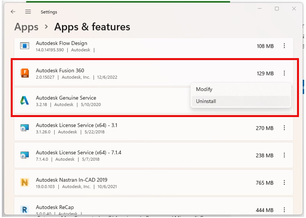Viewport: 306px width, 218px height.
Task: Click the License Service 3.1 installer icon
Action: (25, 128)
